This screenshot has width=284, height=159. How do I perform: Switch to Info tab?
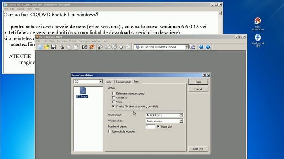[109, 82]
